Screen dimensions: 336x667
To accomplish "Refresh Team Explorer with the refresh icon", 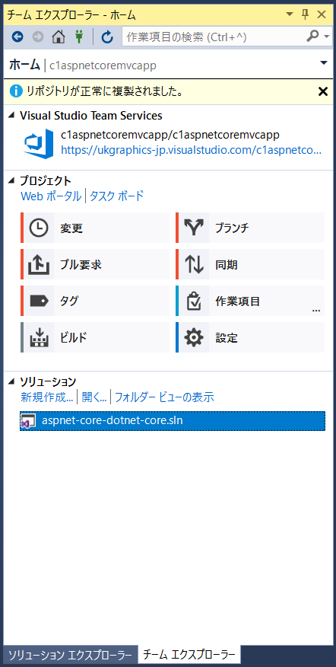I will [x=107, y=37].
